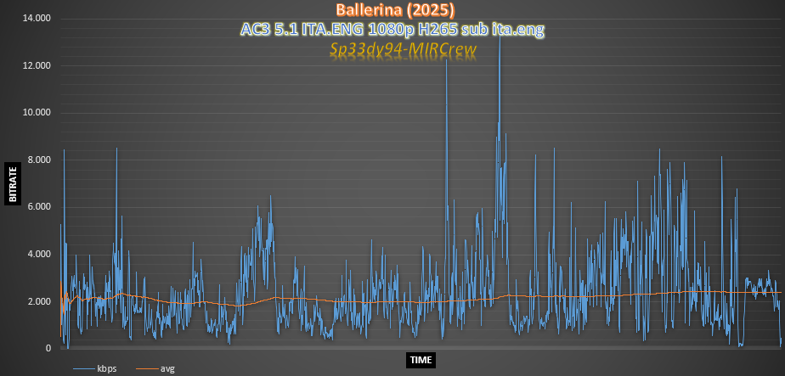Click the 14.000 axis label
The image size is (785, 376).
click(x=37, y=19)
